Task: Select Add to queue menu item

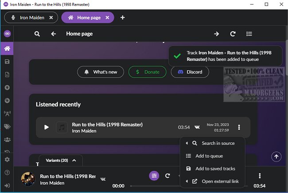Action: pos(209,156)
